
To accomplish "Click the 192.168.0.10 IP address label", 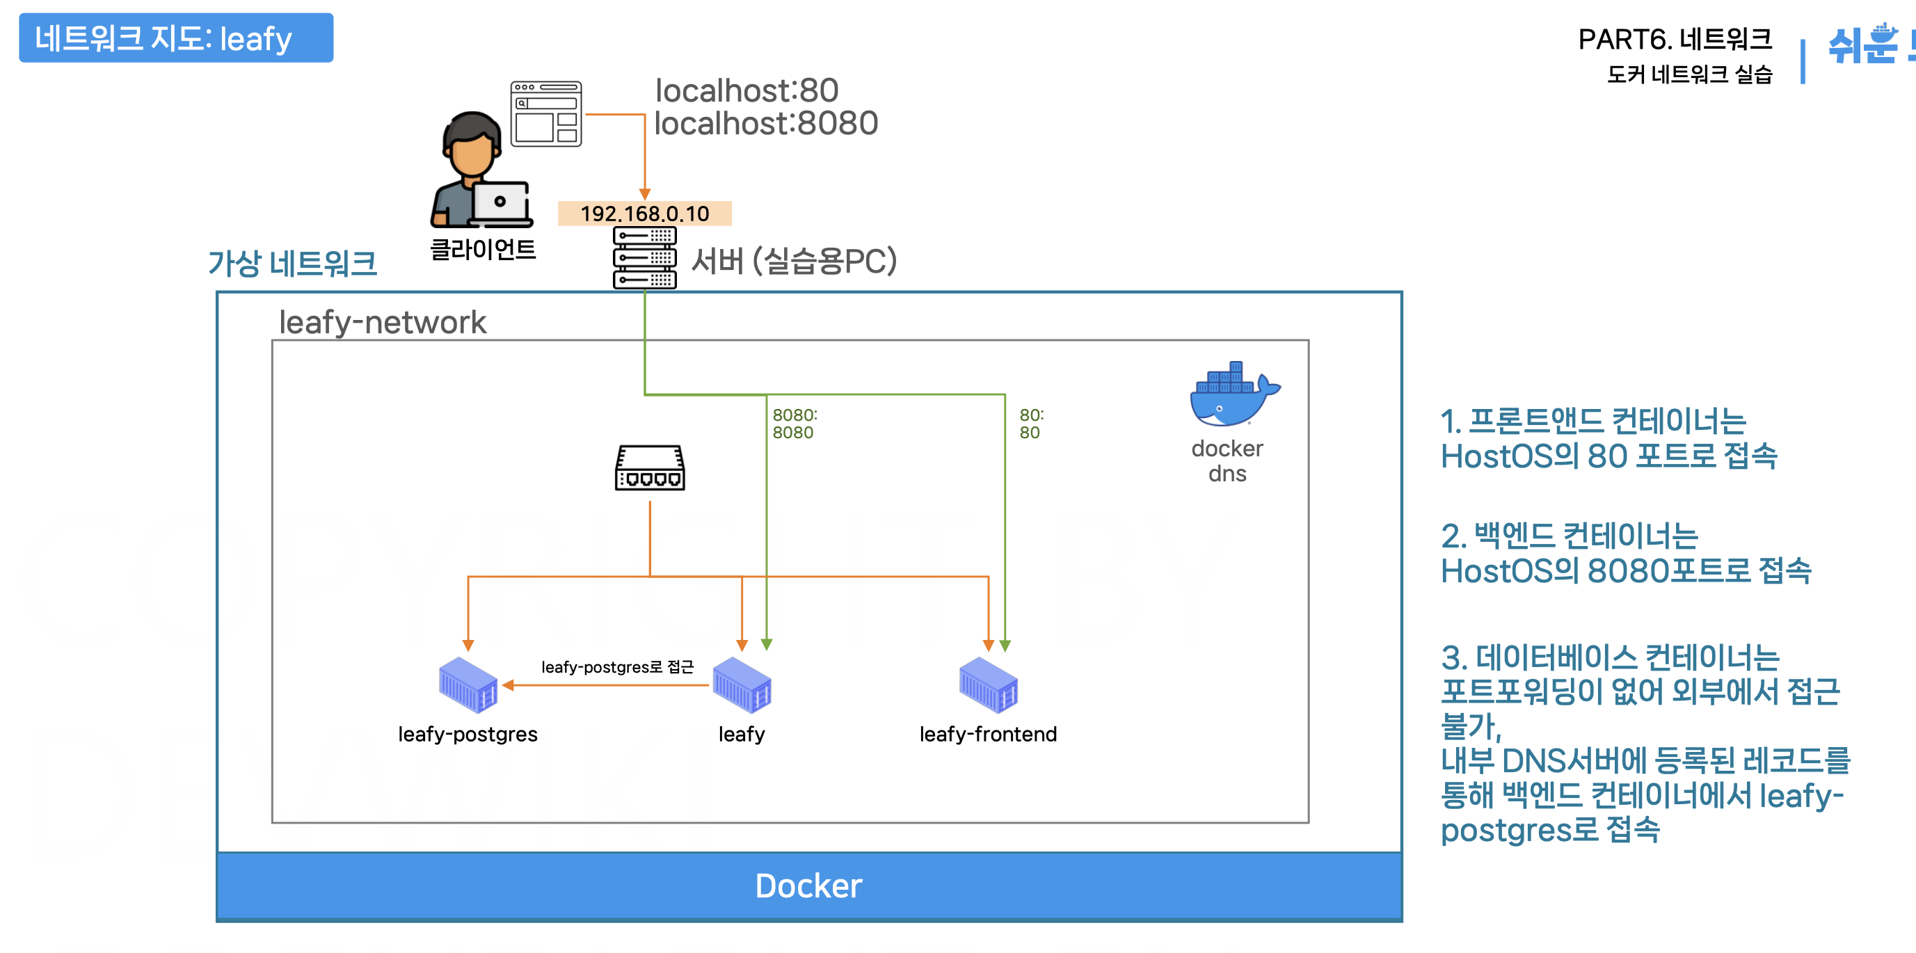I will (644, 214).
